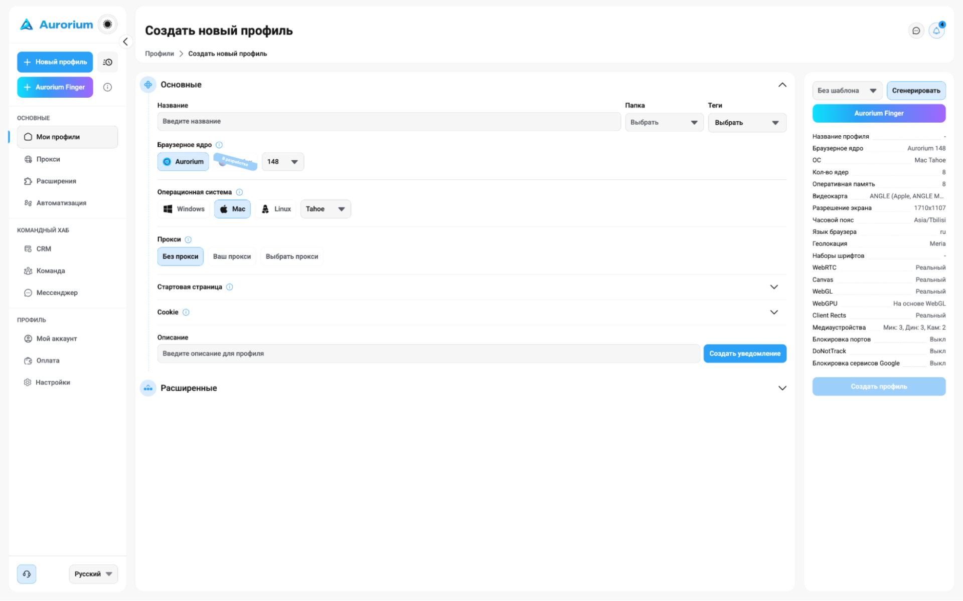The width and height of the screenshot is (963, 601).
Task: Click the Создать профиль button
Action: pos(879,387)
